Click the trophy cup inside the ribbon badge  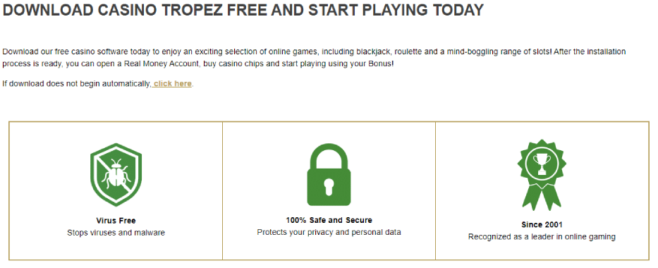[x=542, y=163]
